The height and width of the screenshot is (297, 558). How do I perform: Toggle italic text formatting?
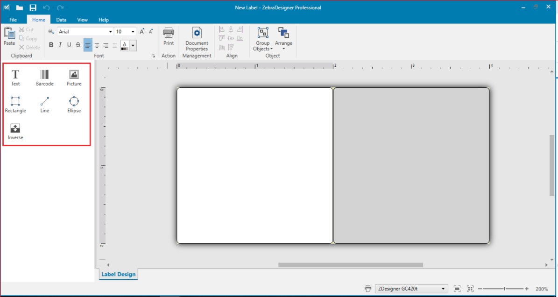click(60, 45)
